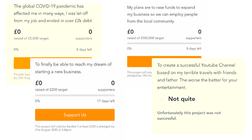The width and height of the screenshot is (252, 140).
Task: Click 'raised of £200 target' text
Action: click(x=51, y=90)
